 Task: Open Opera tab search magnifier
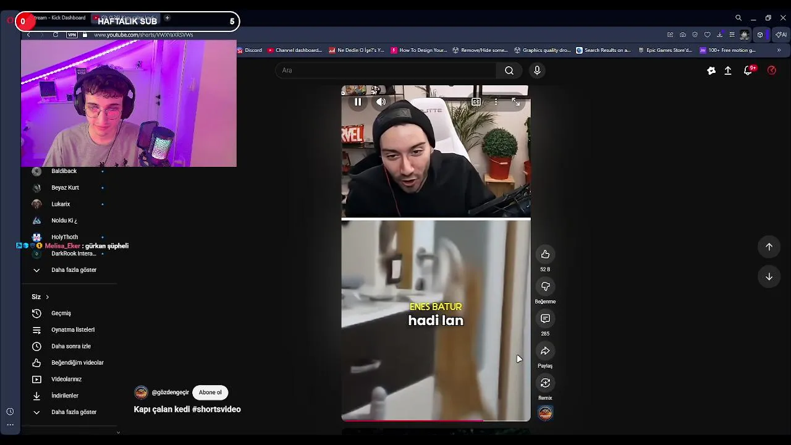pos(738,18)
